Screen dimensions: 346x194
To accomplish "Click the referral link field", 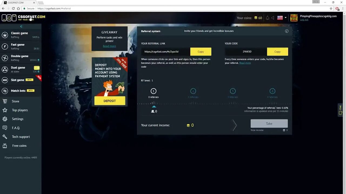I will [166, 52].
